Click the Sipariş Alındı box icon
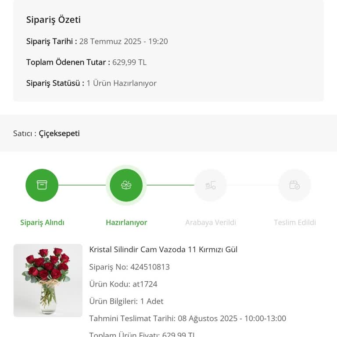 tap(42, 185)
